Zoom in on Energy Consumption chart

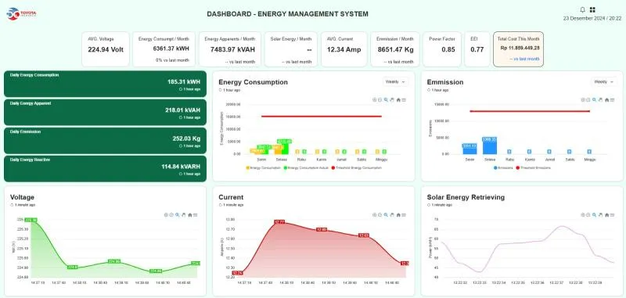[375, 100]
